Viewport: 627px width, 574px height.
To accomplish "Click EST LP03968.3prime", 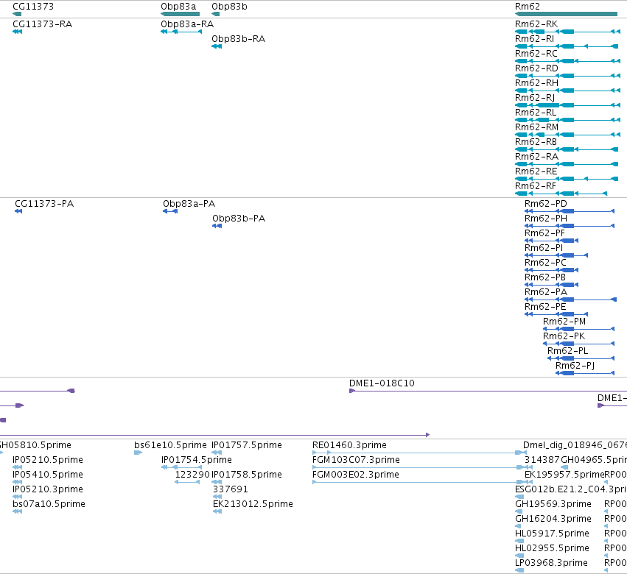I will click(551, 563).
